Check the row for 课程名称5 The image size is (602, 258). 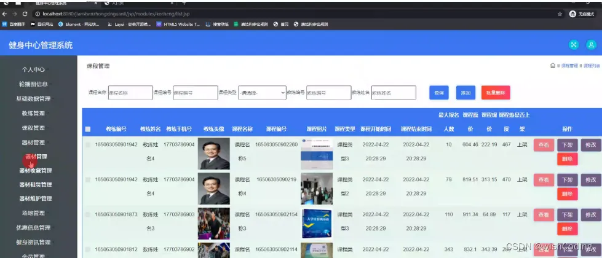point(88,145)
